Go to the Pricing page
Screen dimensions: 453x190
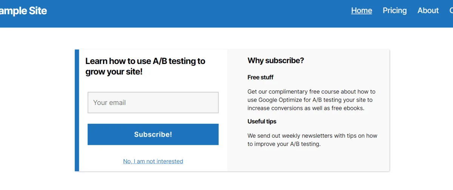point(394,11)
